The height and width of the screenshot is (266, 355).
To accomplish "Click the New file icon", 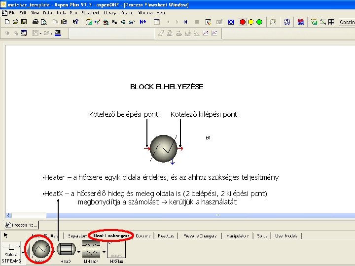I will point(7,22).
